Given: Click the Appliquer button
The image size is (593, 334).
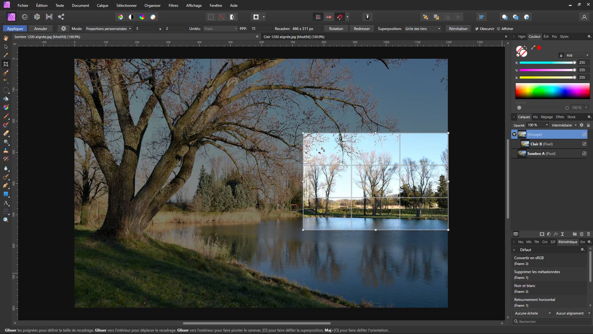Looking at the screenshot, I should (15, 29).
